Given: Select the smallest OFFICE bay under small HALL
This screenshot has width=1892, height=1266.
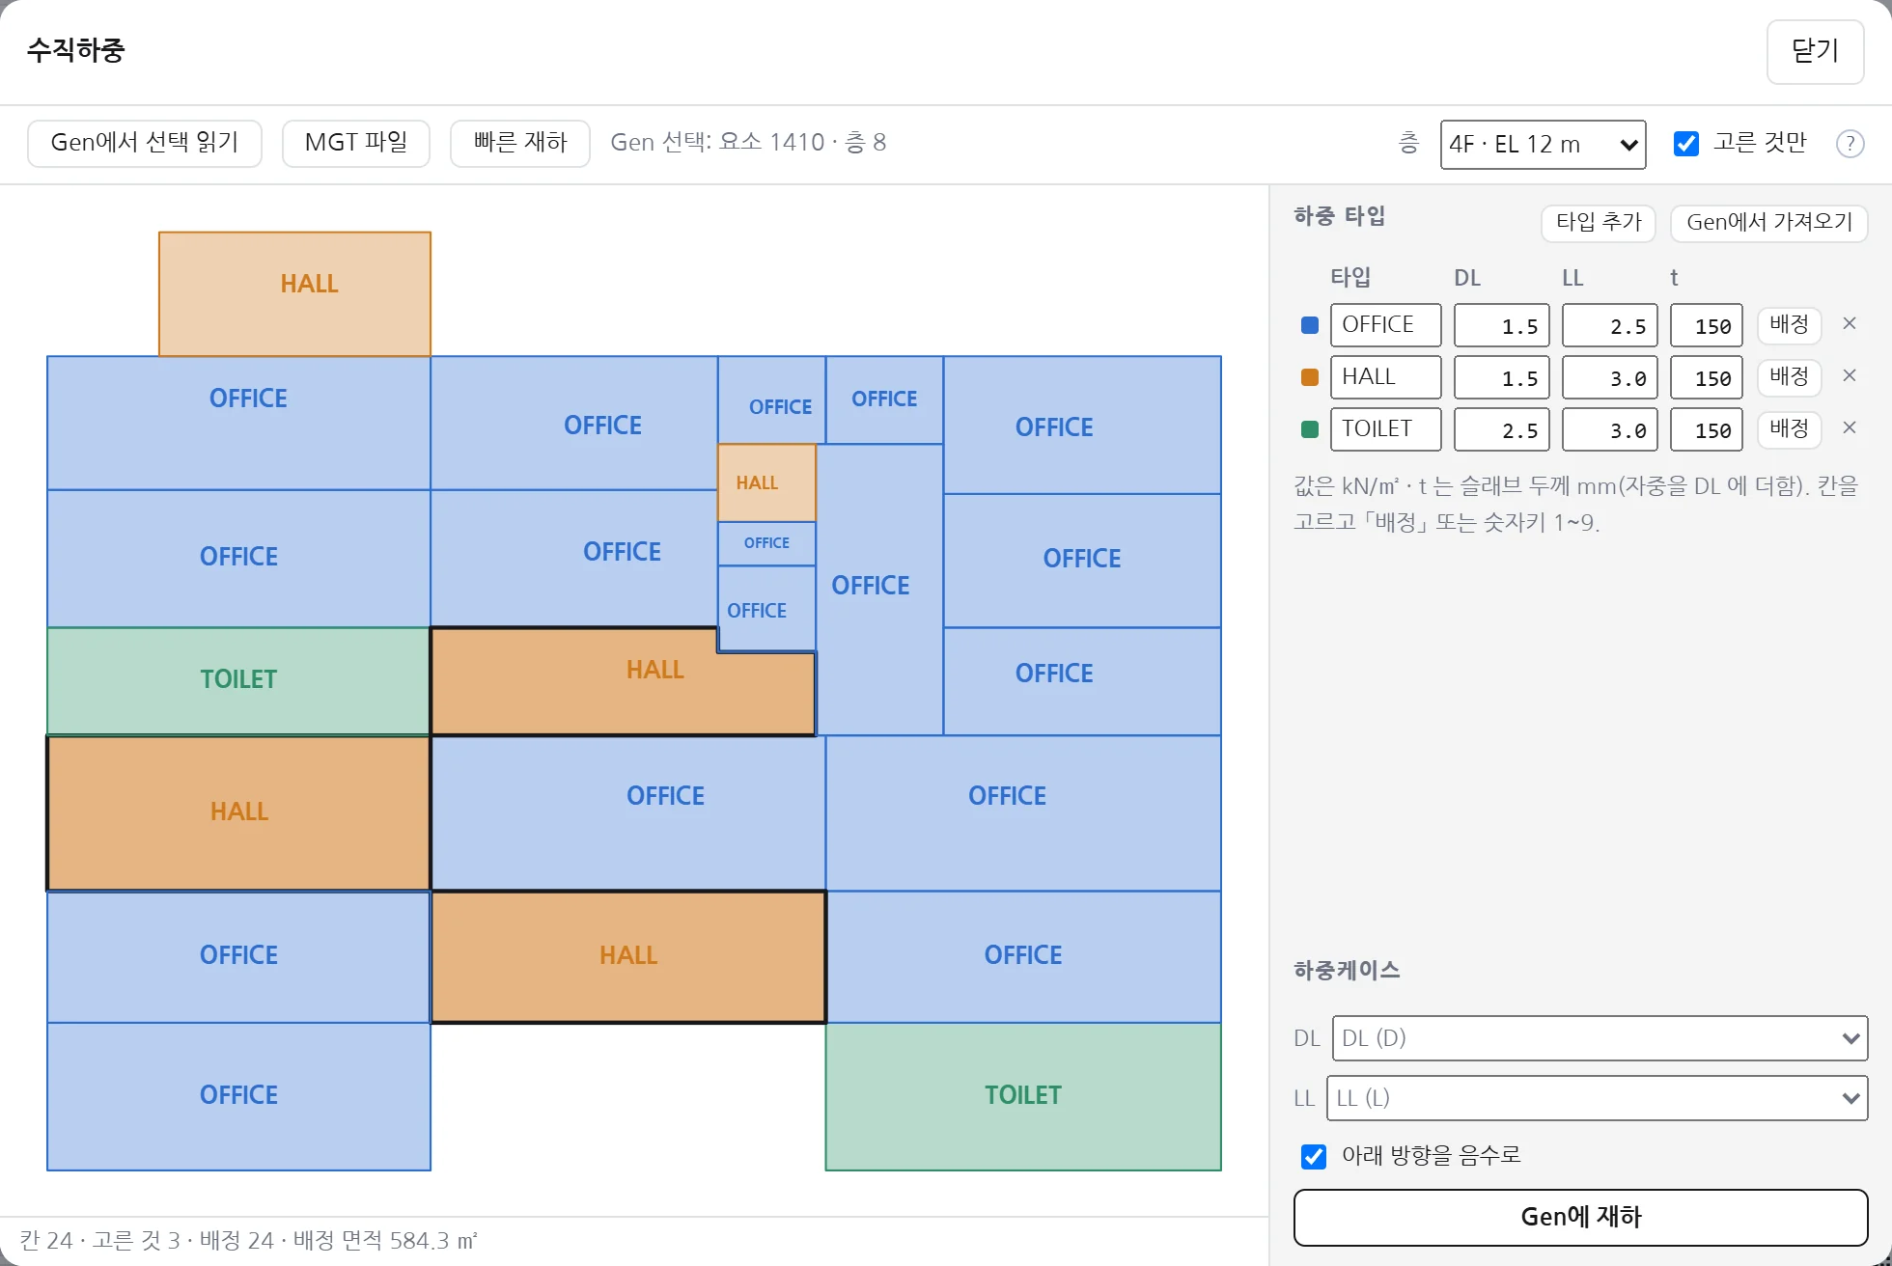Looking at the screenshot, I should (x=766, y=543).
